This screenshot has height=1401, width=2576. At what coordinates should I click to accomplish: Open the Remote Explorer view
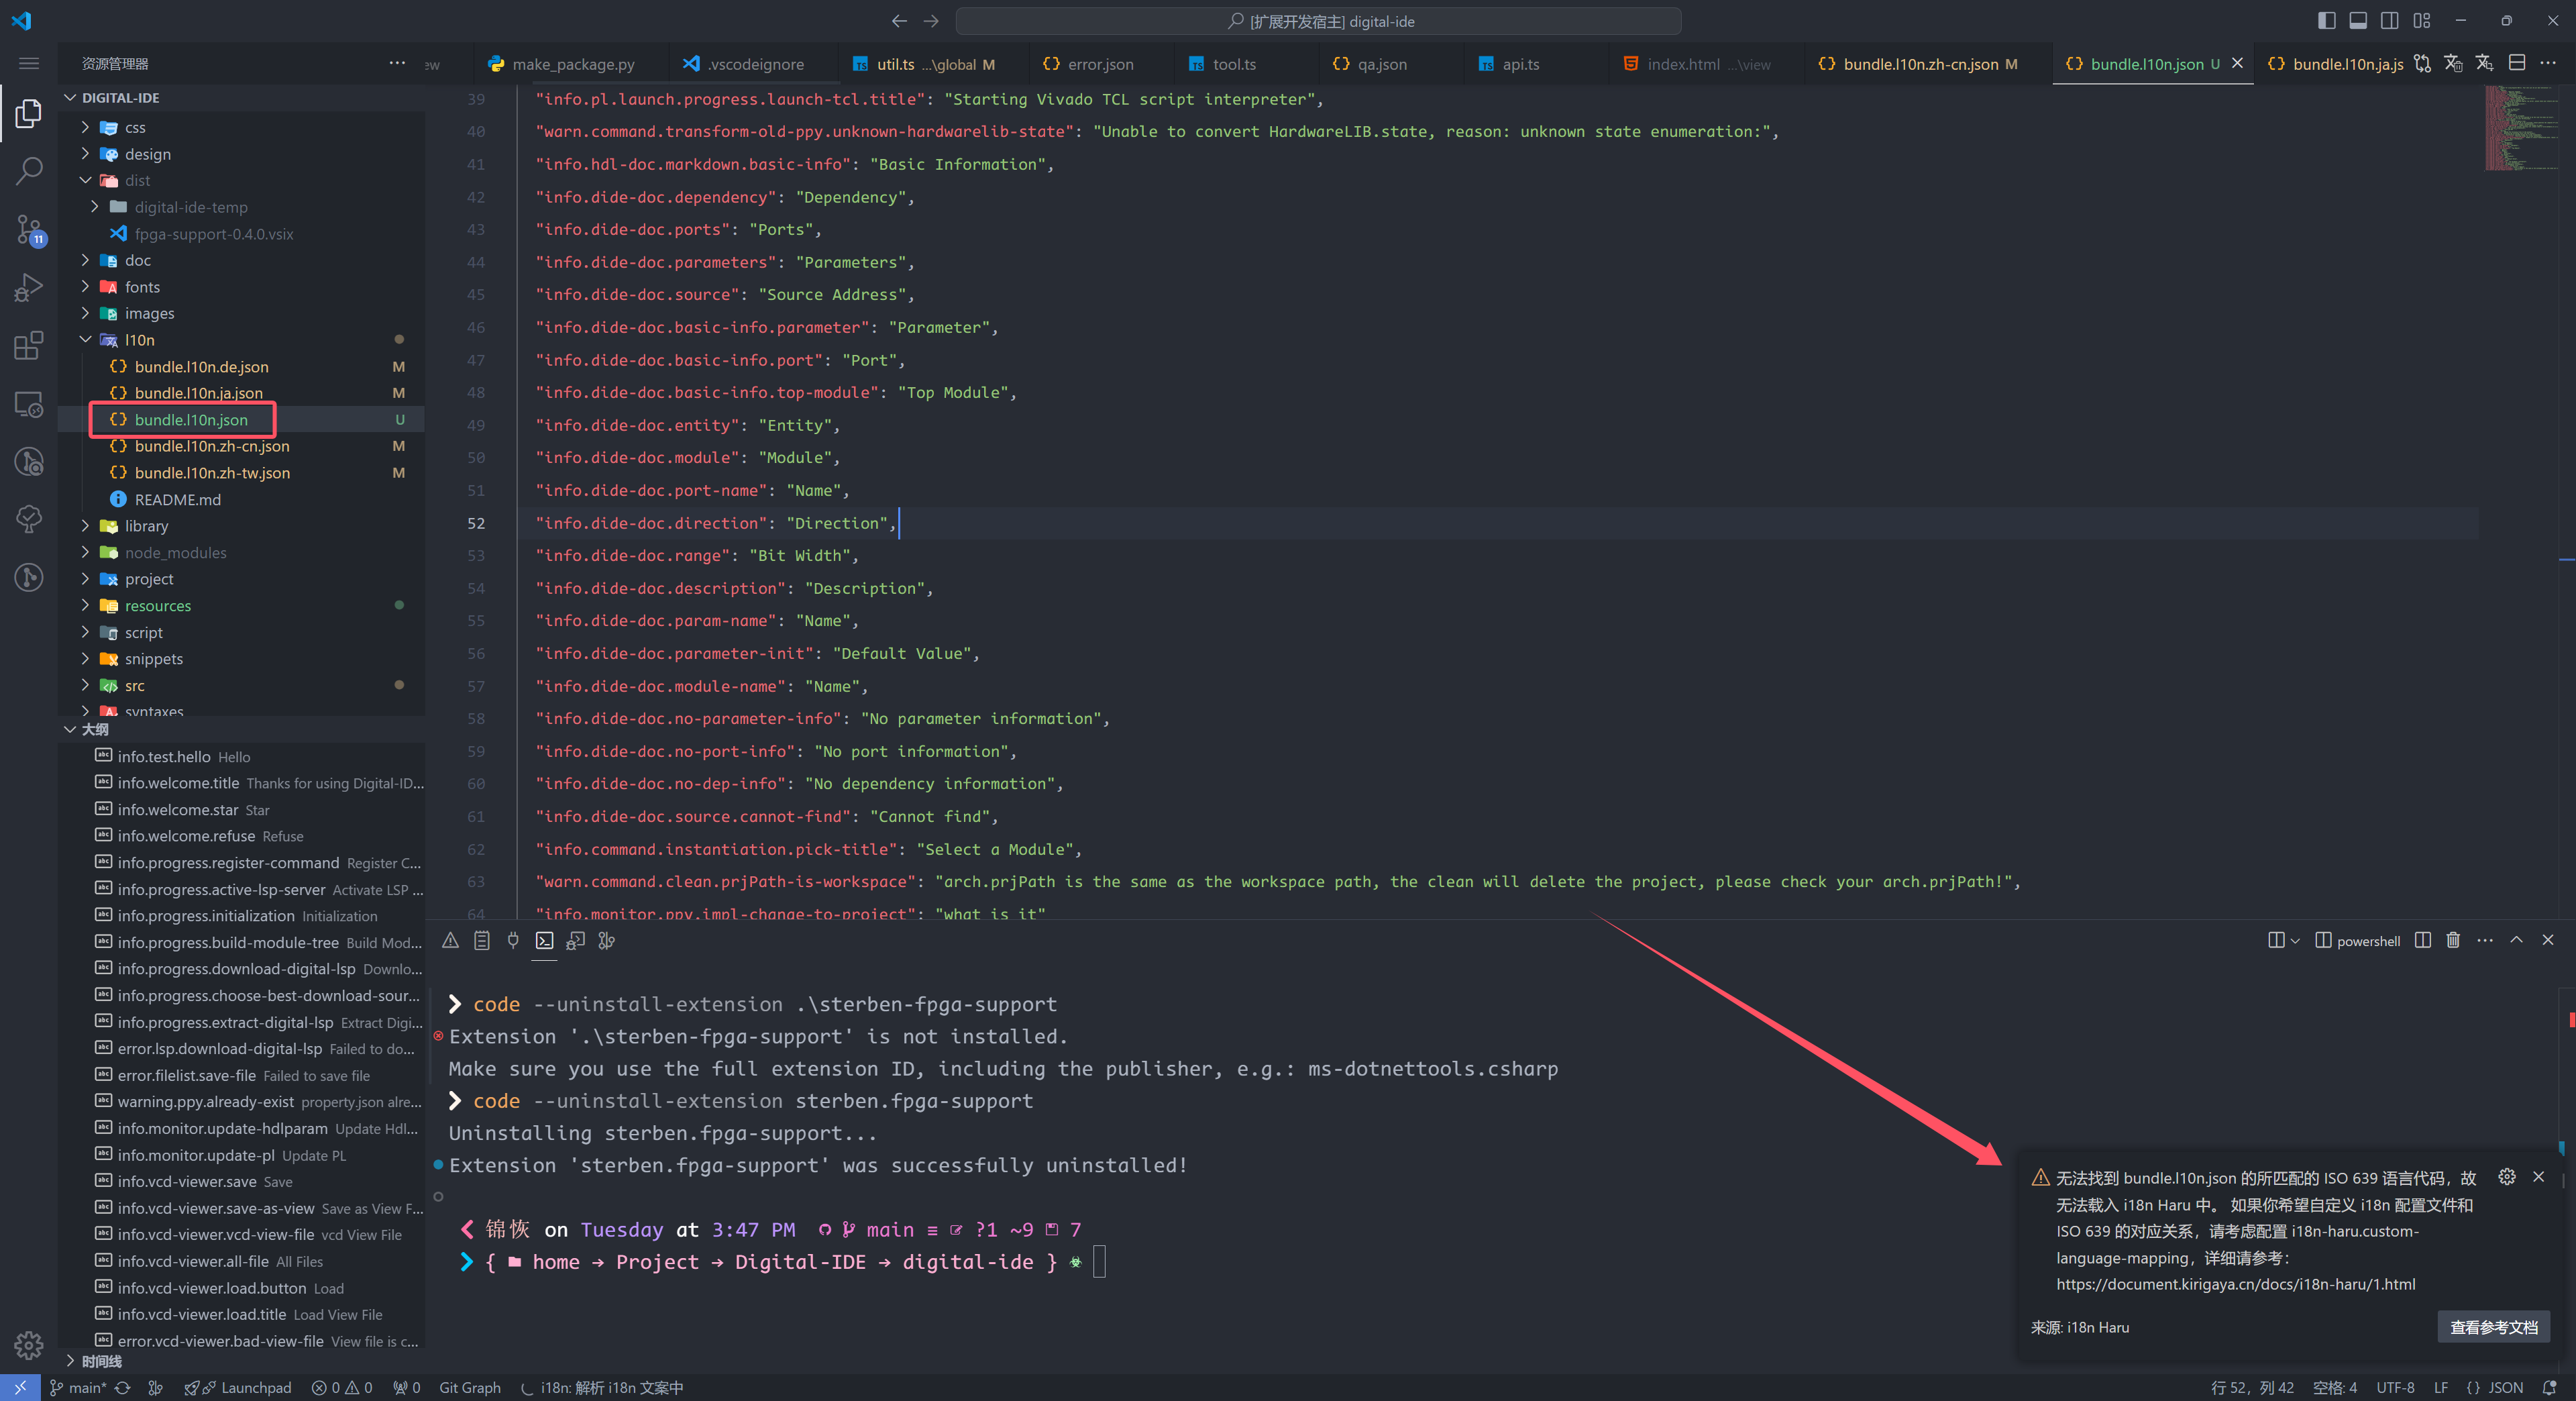29,404
